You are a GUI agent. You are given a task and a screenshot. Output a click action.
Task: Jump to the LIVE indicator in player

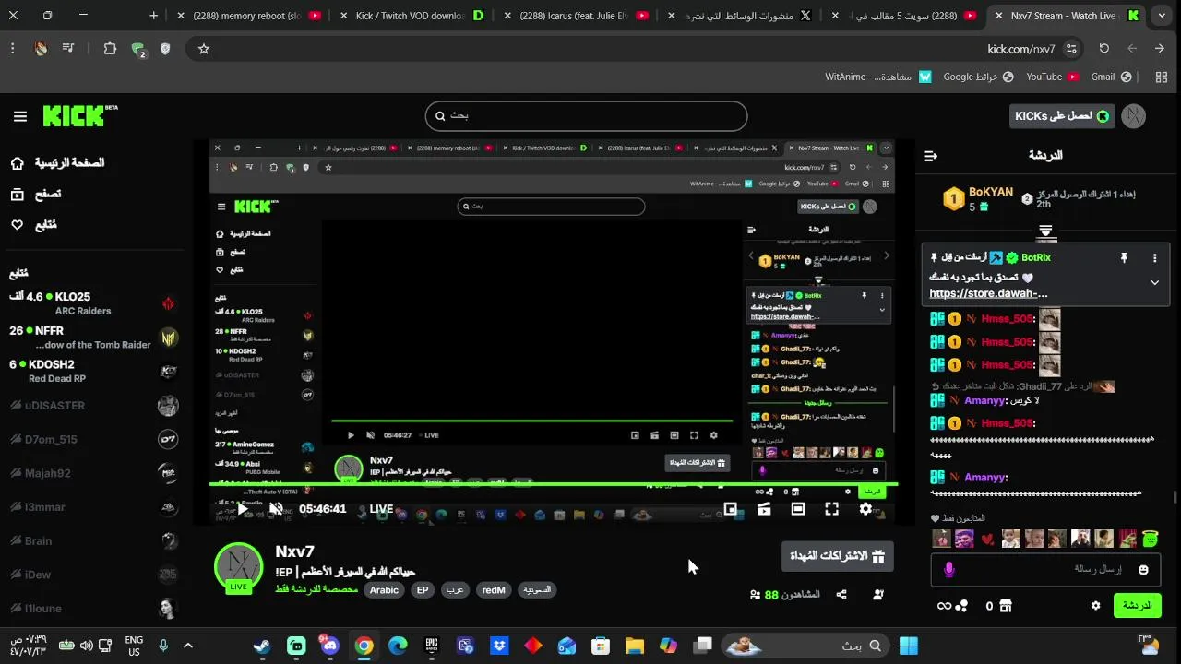381,509
